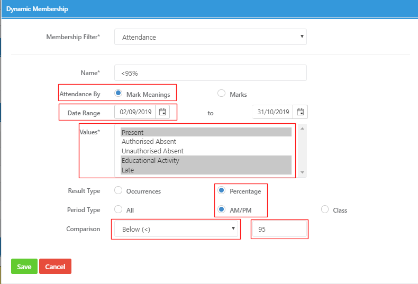Select the Mark Meanings radio option
The height and width of the screenshot is (284, 418).
118,93
